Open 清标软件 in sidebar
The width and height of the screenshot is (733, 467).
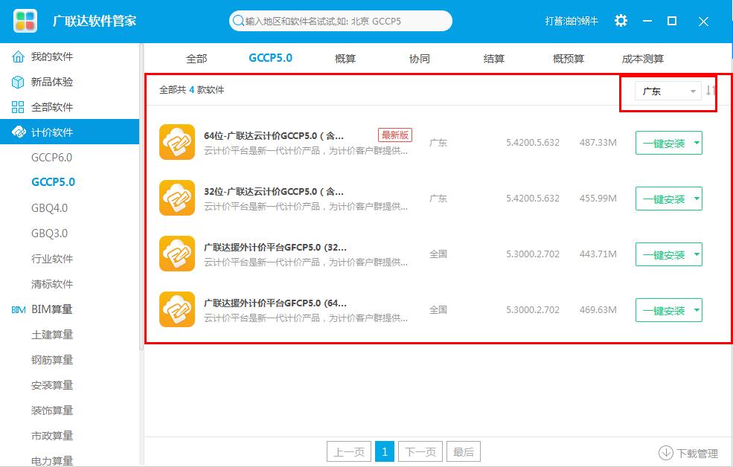coord(52,284)
